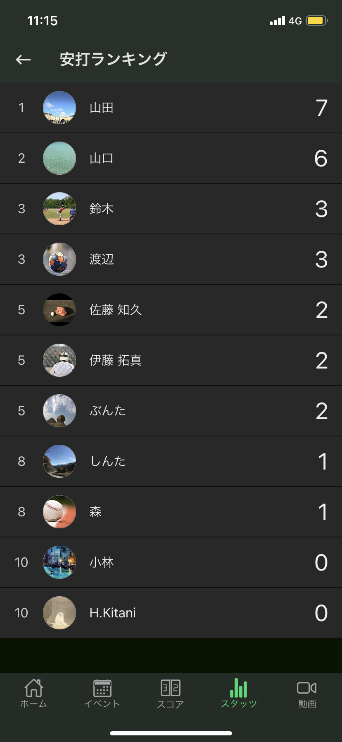Image resolution: width=342 pixels, height=742 pixels.
Task: Tap 佐藤 知久's glove avatar
Action: click(x=59, y=310)
